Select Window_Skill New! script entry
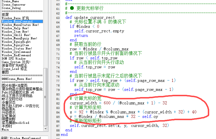The height and width of the screenshot is (139, 216). (x=16, y=35)
